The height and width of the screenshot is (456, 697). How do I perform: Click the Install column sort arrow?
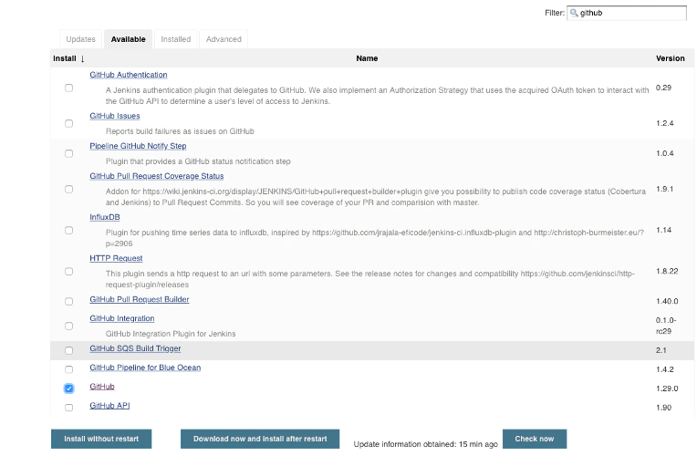coord(82,58)
